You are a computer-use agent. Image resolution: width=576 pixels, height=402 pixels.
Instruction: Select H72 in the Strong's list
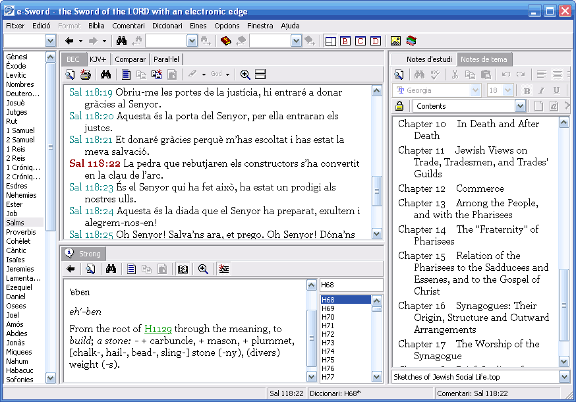pyautogui.click(x=328, y=334)
